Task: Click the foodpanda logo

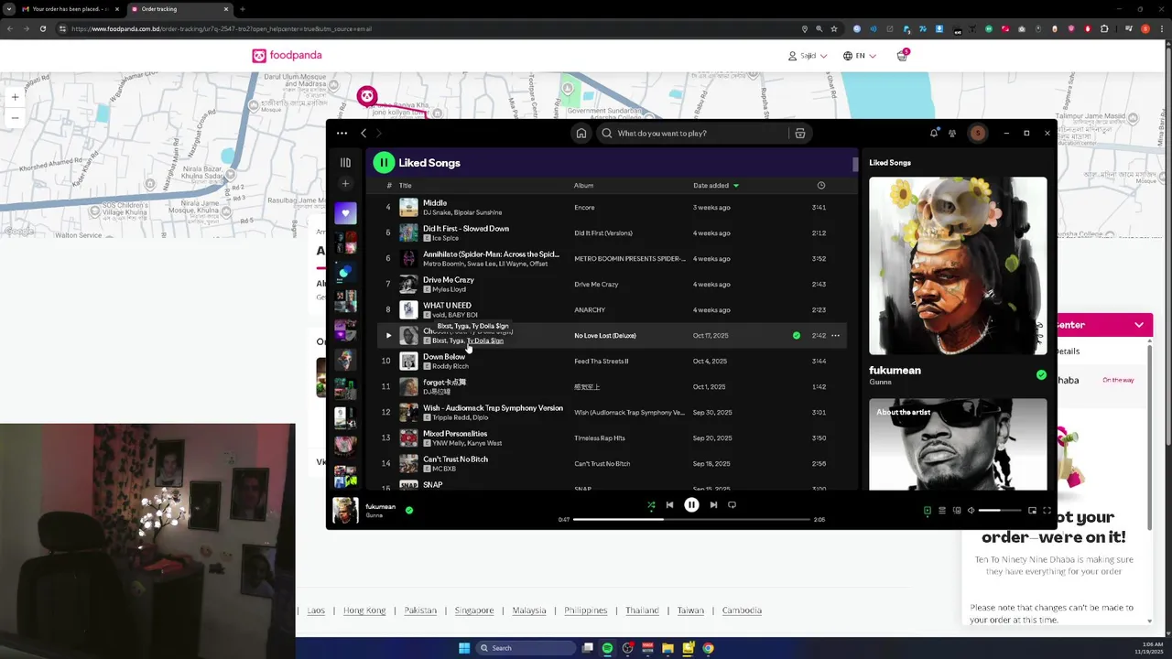Action: pyautogui.click(x=288, y=56)
